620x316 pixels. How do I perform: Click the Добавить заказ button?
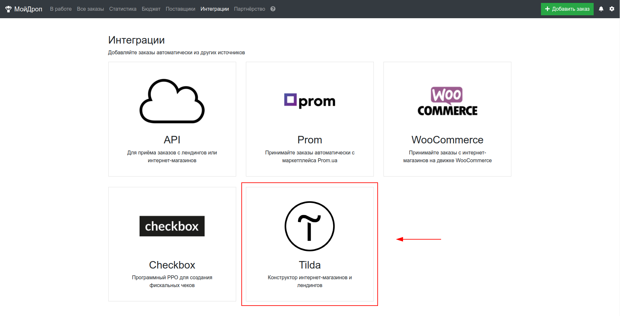pyautogui.click(x=567, y=9)
